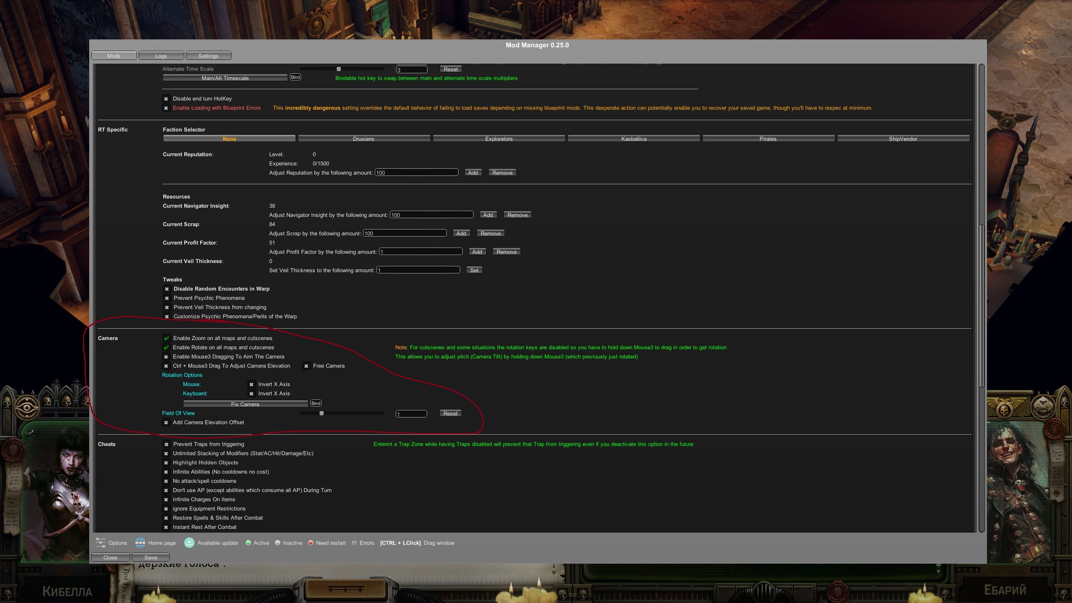Click the Save button
Screen dimensions: 1072x603
tap(151, 557)
